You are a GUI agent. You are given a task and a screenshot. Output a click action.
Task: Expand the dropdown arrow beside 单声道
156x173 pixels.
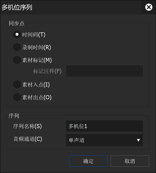[x=138, y=140]
